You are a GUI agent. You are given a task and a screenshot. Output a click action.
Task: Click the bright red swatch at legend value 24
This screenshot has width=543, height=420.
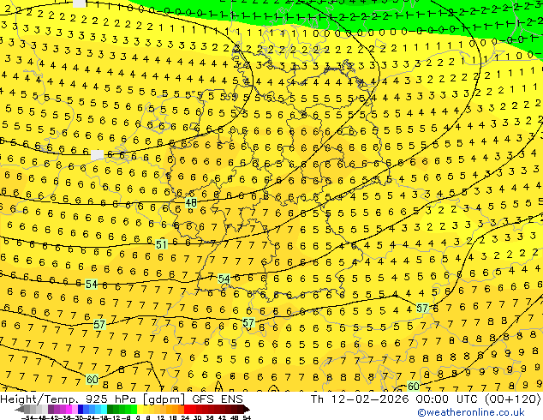tap(187, 410)
